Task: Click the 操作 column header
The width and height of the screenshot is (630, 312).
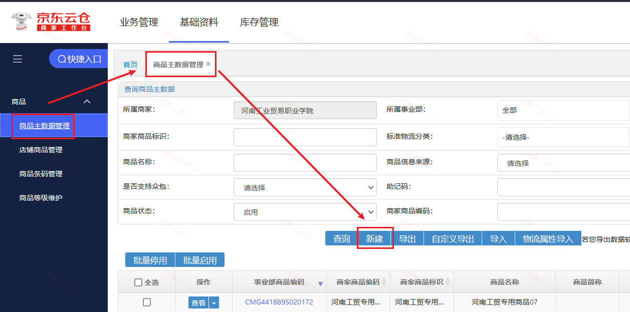Action: 203,282
